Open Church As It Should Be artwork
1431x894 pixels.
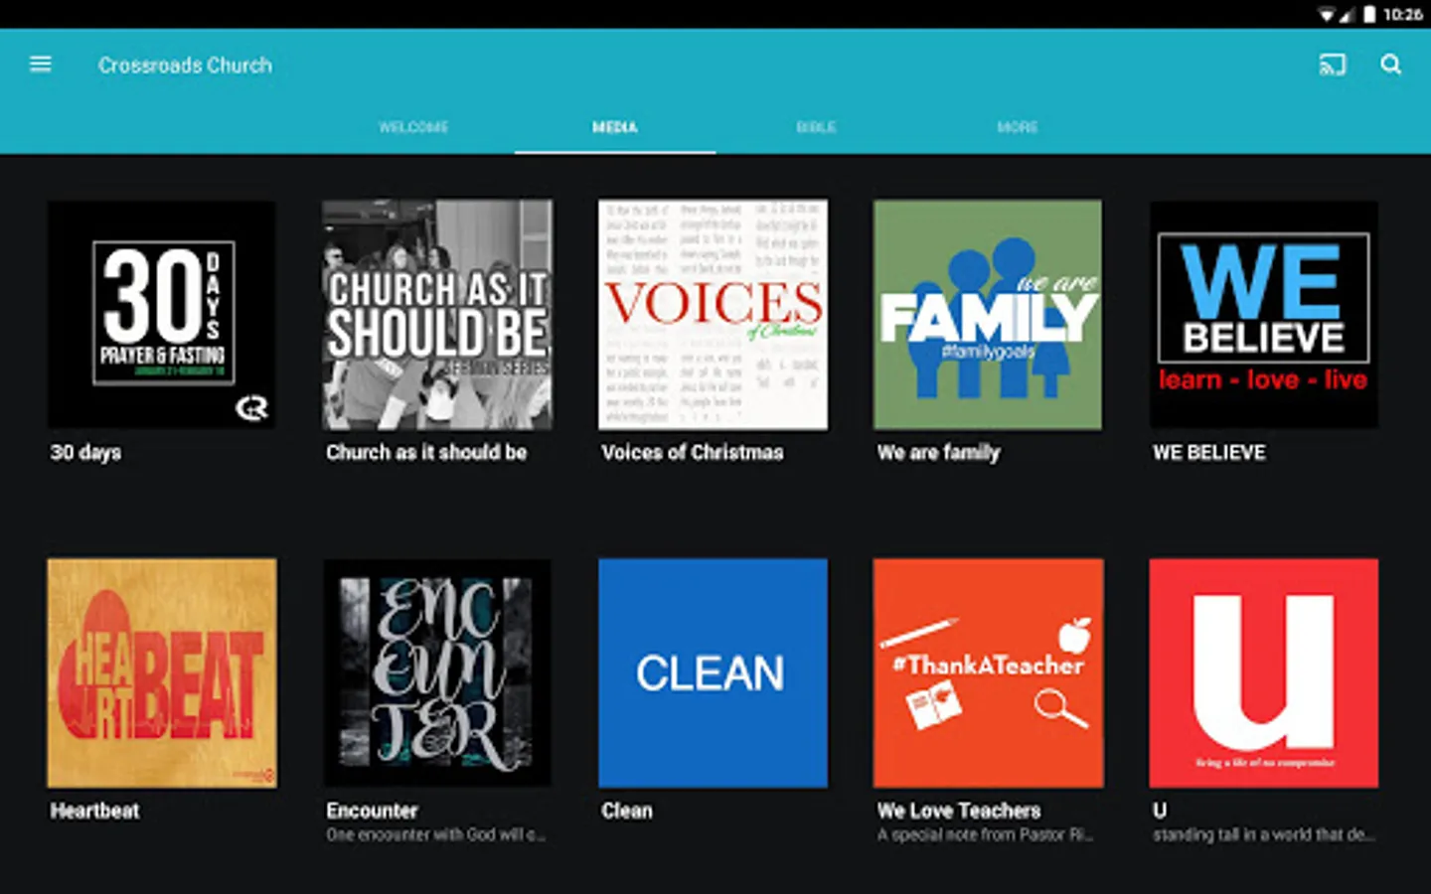(437, 315)
